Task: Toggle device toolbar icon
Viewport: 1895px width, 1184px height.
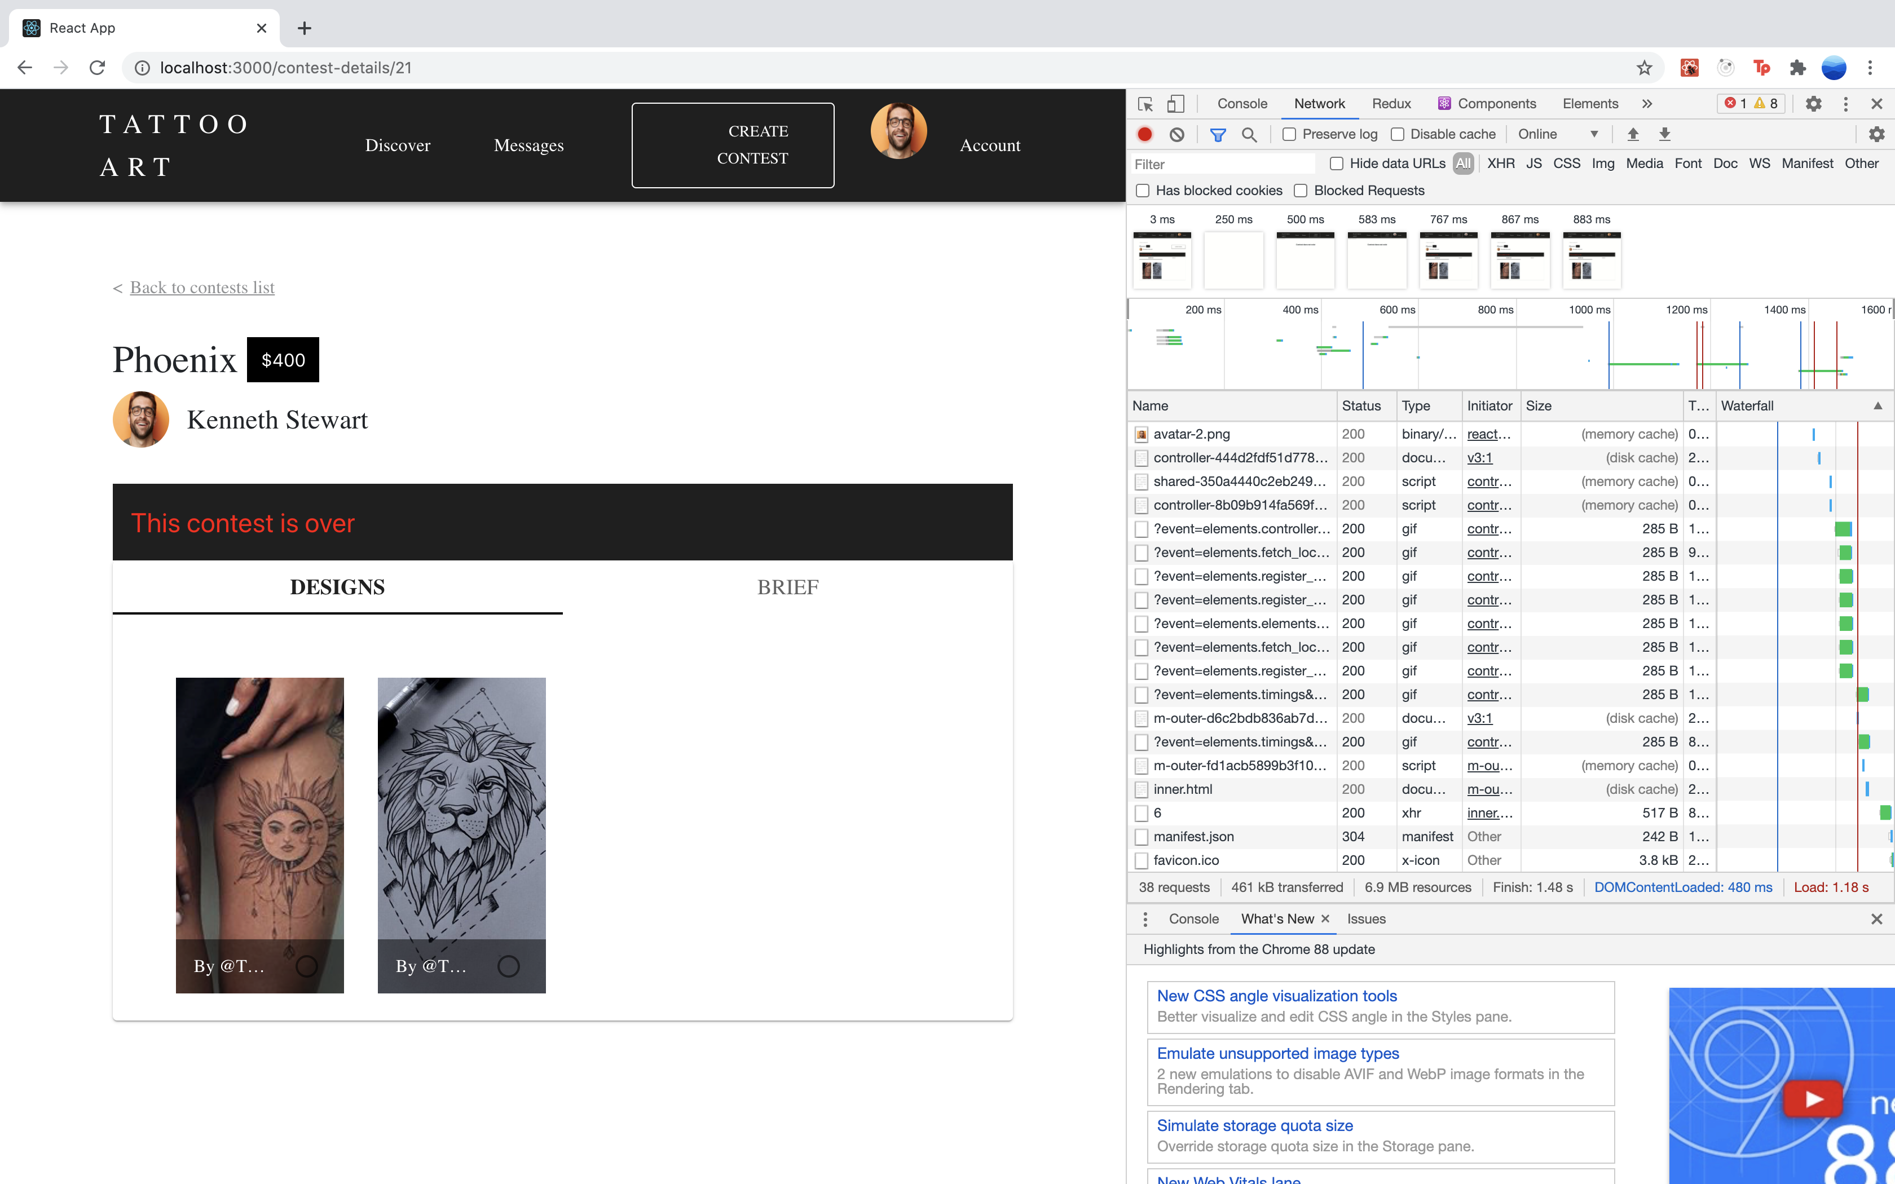Action: (x=1175, y=103)
